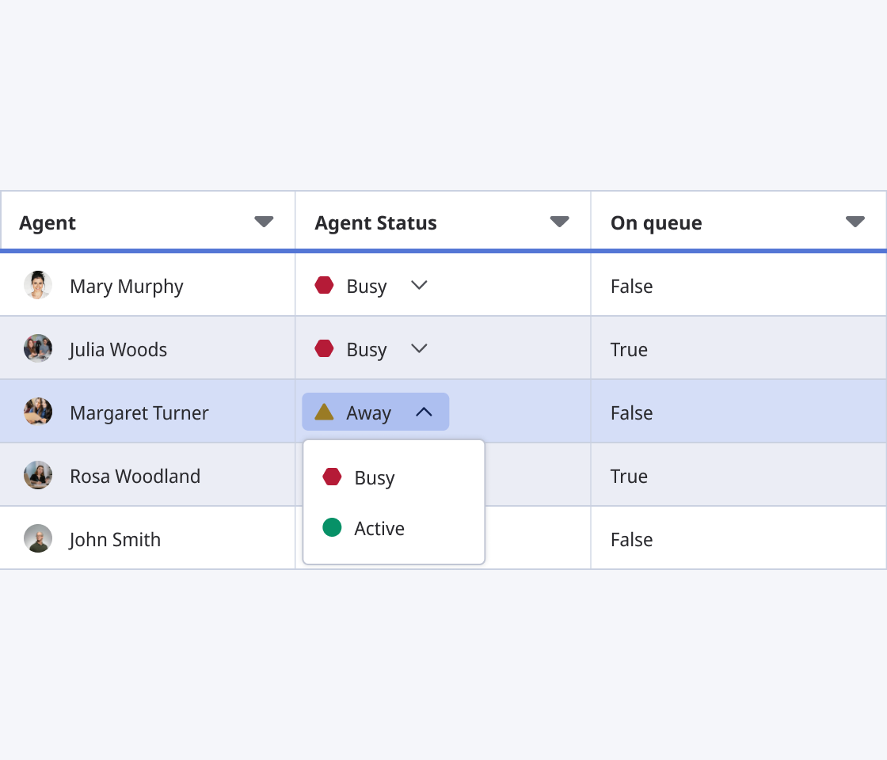Image resolution: width=887 pixels, height=760 pixels.
Task: Expand Mary Murphy's Busy status dropdown
Action: 419,285
